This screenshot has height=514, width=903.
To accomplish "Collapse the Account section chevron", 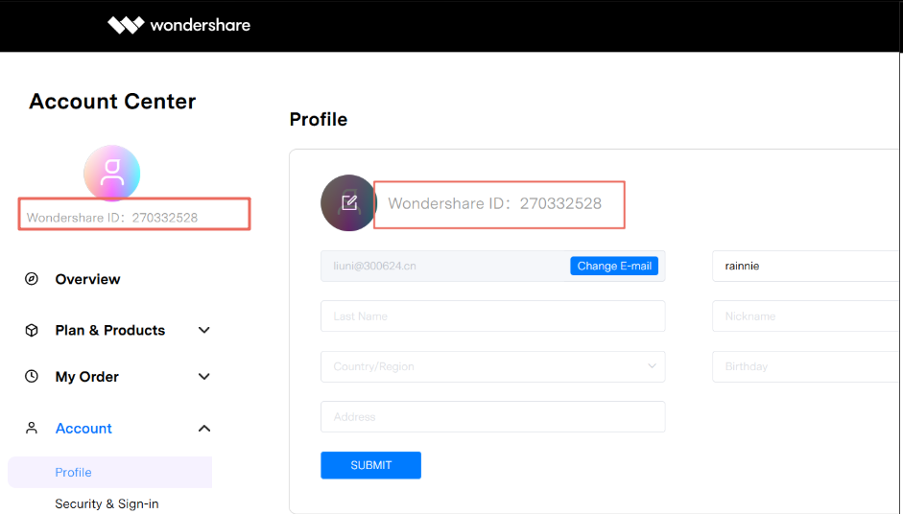I will click(x=203, y=429).
